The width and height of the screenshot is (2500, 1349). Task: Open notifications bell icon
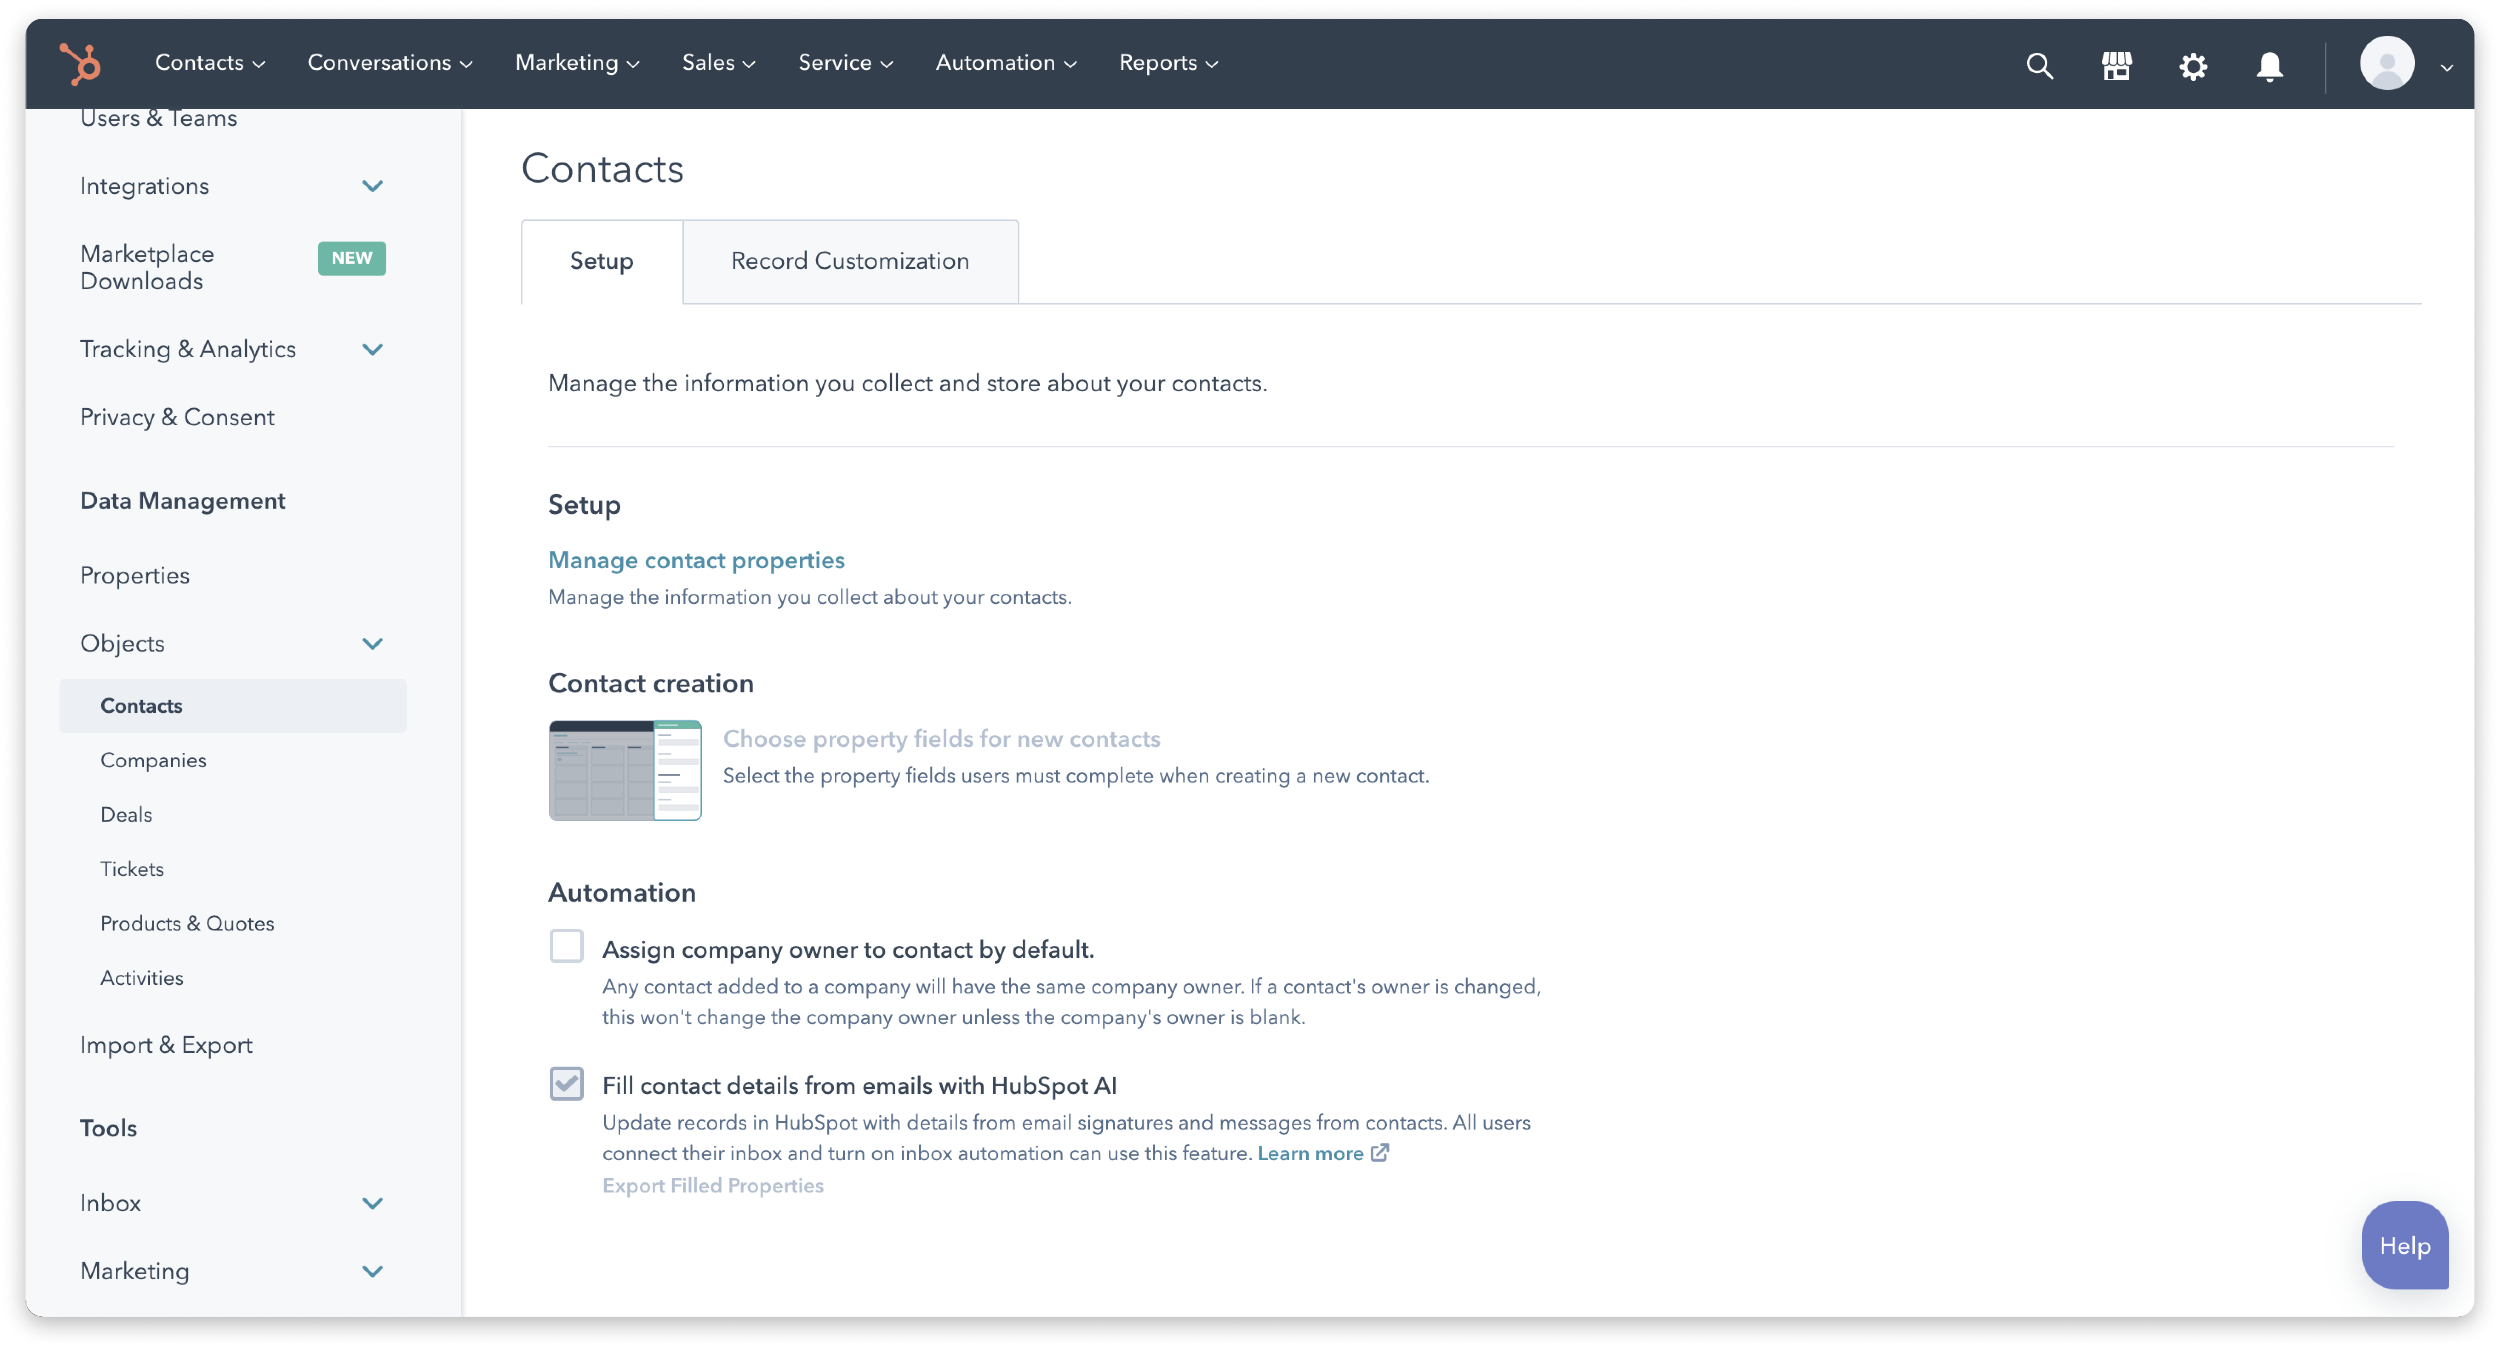tap(2269, 66)
